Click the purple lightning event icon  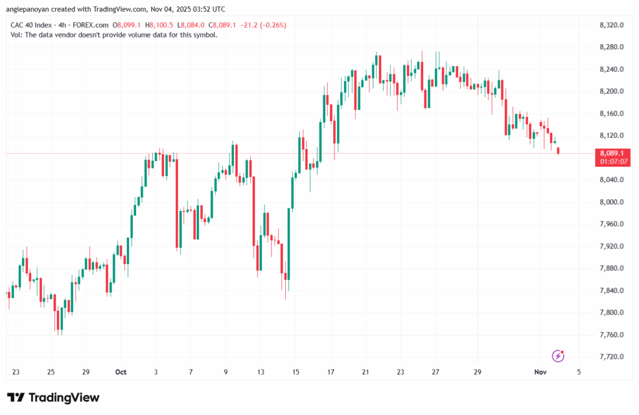(x=559, y=356)
